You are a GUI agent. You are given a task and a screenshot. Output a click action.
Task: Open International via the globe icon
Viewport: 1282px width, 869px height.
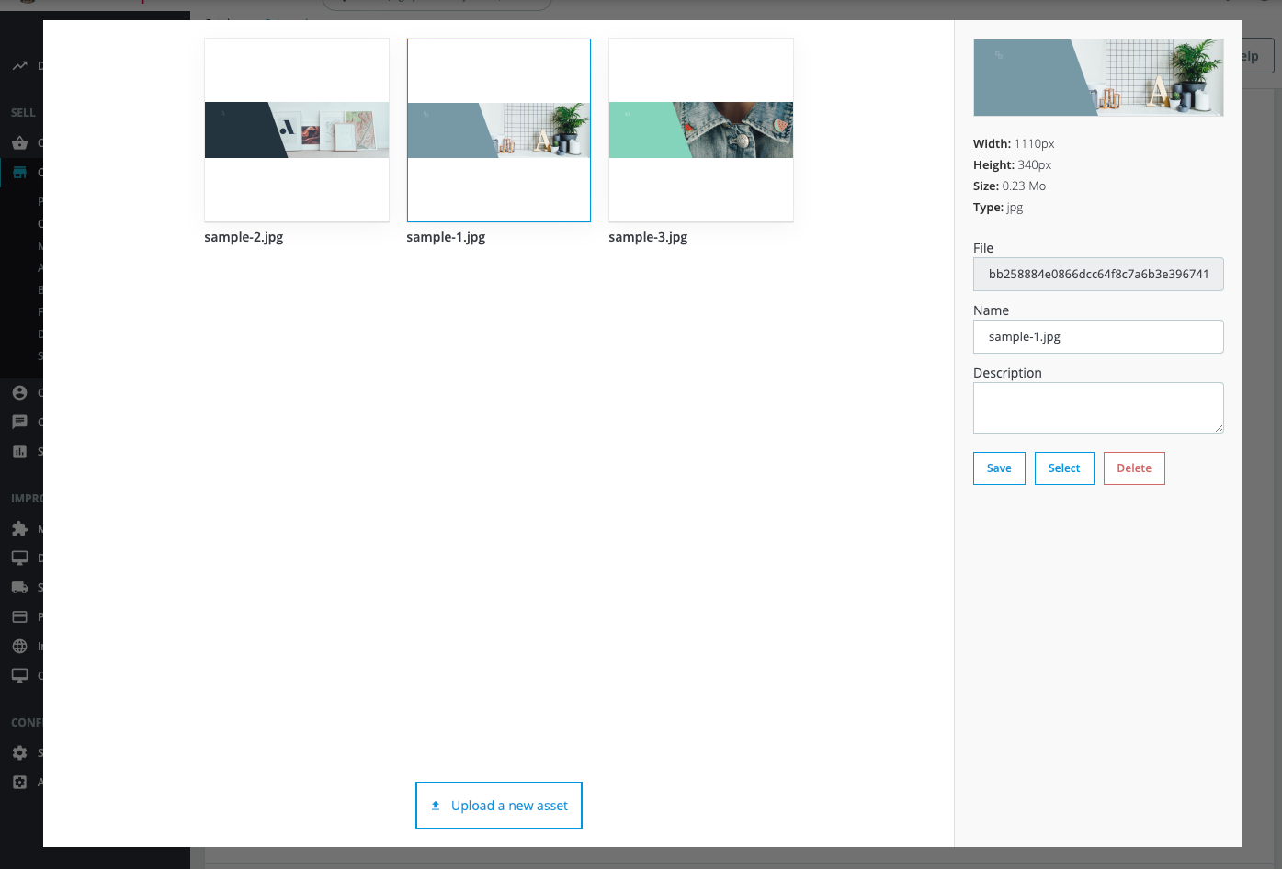click(x=19, y=647)
